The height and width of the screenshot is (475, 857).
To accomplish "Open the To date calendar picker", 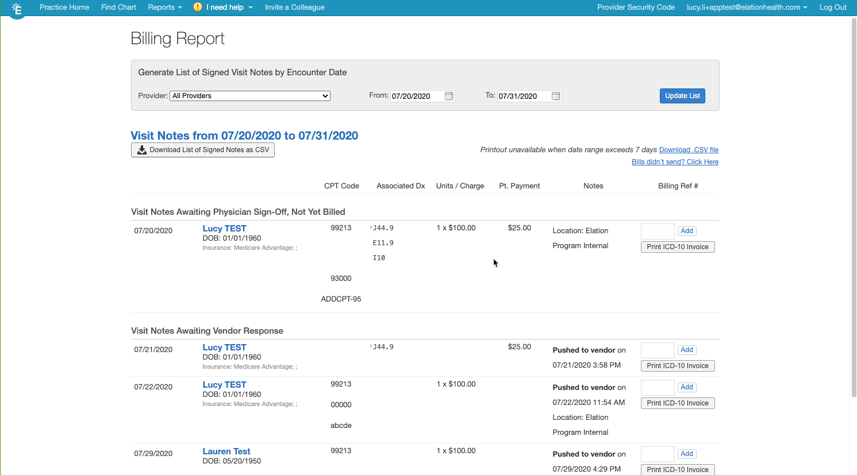I will pyautogui.click(x=556, y=96).
